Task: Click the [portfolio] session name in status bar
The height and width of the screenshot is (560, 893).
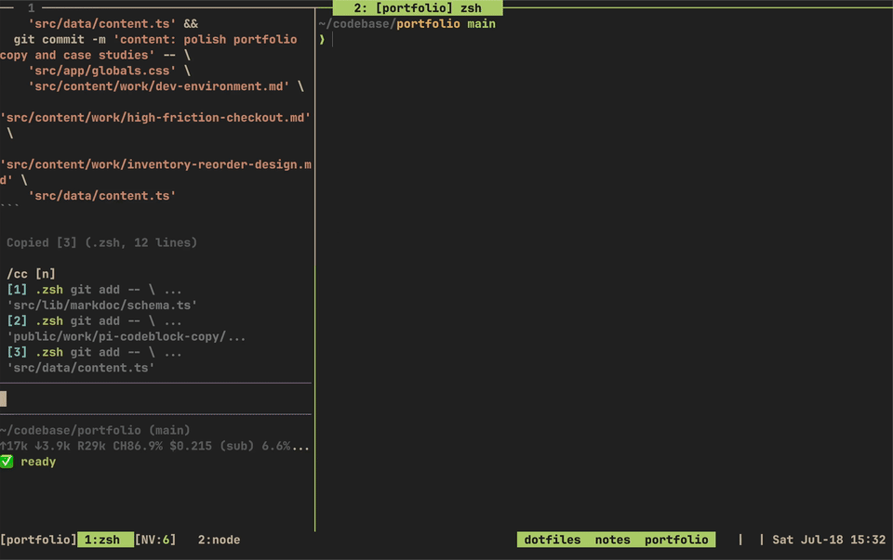Action: (x=38, y=540)
